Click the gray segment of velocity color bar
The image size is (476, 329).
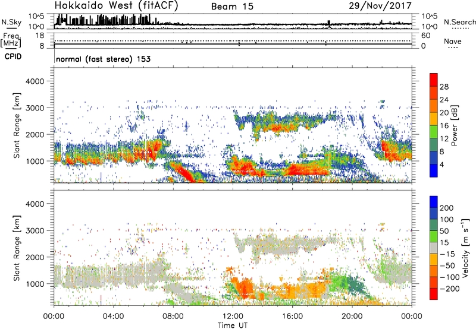click(434, 248)
